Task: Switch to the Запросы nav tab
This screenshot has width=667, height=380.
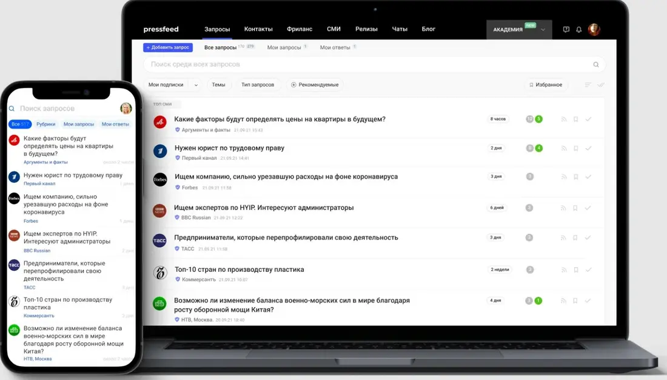Action: (217, 29)
